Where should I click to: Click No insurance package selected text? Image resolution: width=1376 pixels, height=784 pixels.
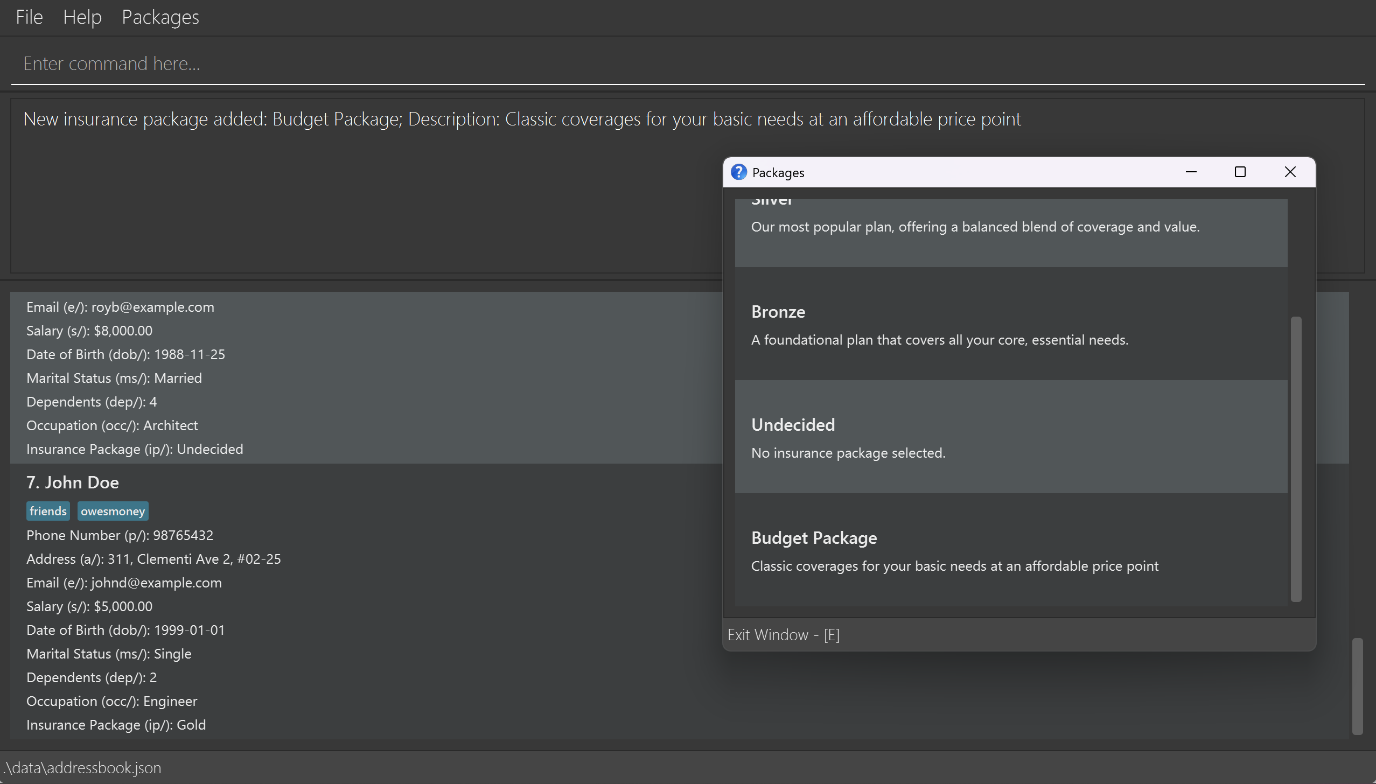[x=848, y=453]
